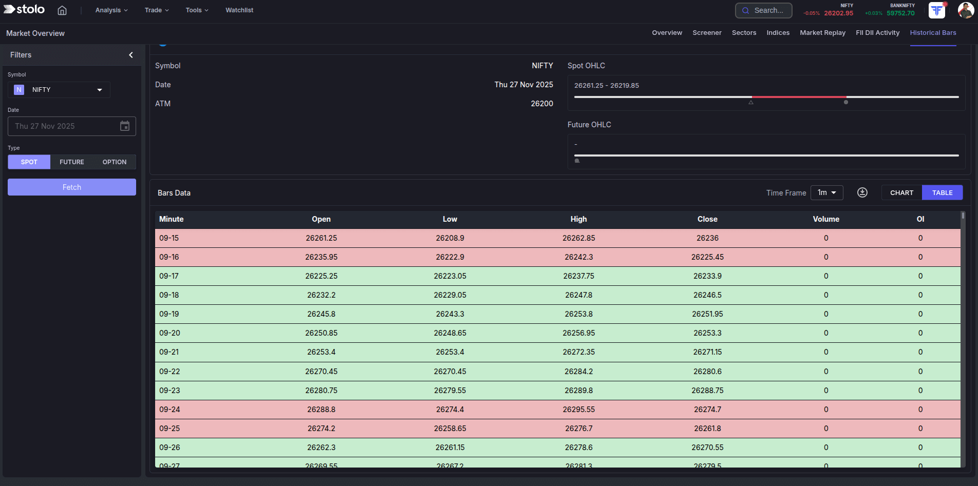This screenshot has width=978, height=486.
Task: Select the FUTURE type option
Action: click(71, 162)
